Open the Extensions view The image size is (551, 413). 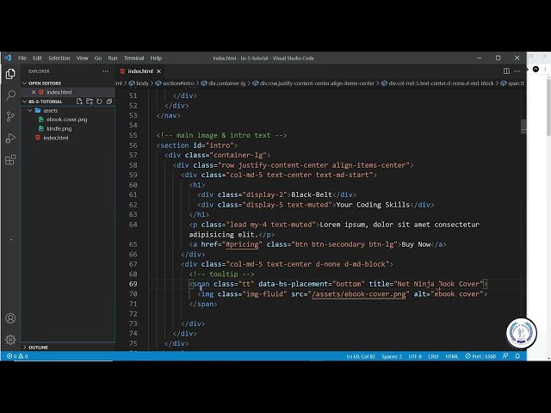pos(10,160)
